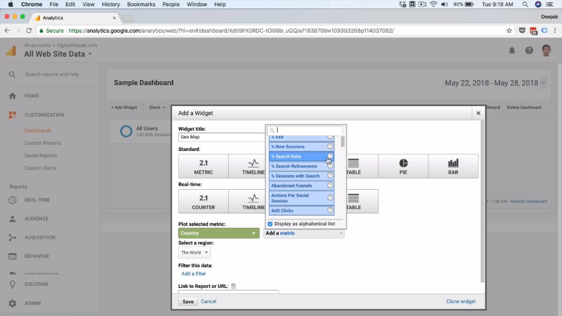Click the help icon beside % New Sessions
Viewport: 562px width, 316px height.
pos(330,146)
